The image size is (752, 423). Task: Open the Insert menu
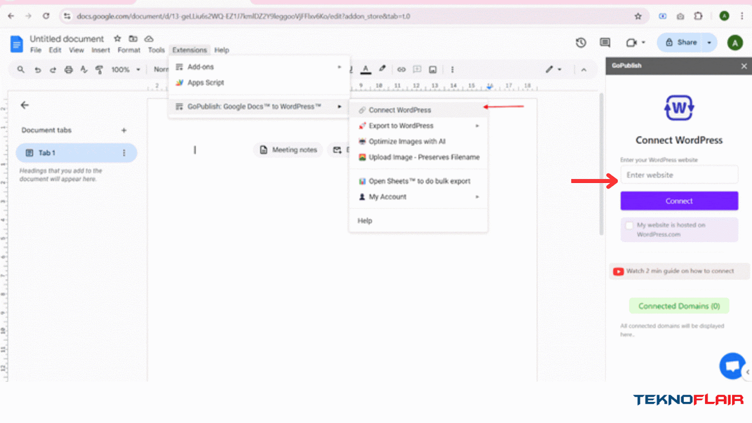coord(101,50)
